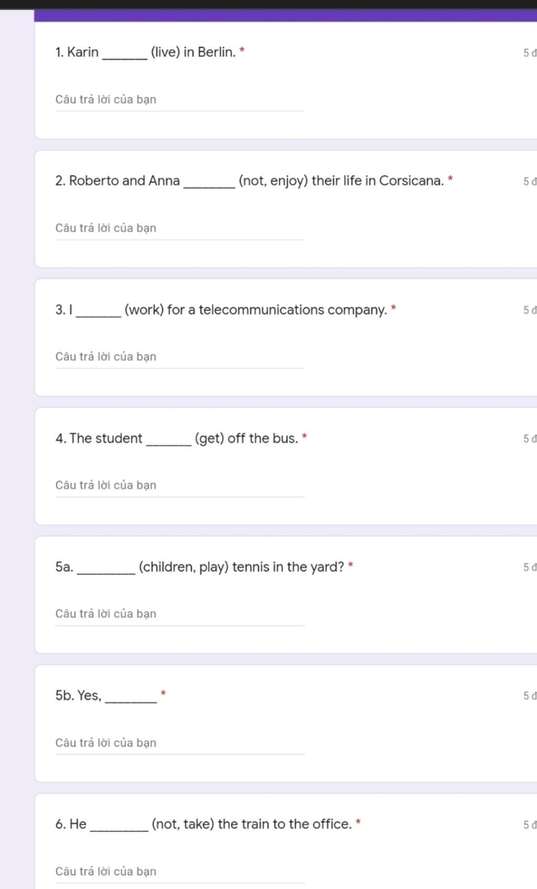537x889 pixels.
Task: Click the '5b. Yes,' question label
Action: [x=106, y=696]
